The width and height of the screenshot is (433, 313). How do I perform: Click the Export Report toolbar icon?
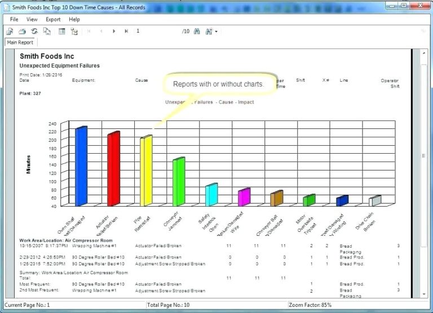pos(10,32)
